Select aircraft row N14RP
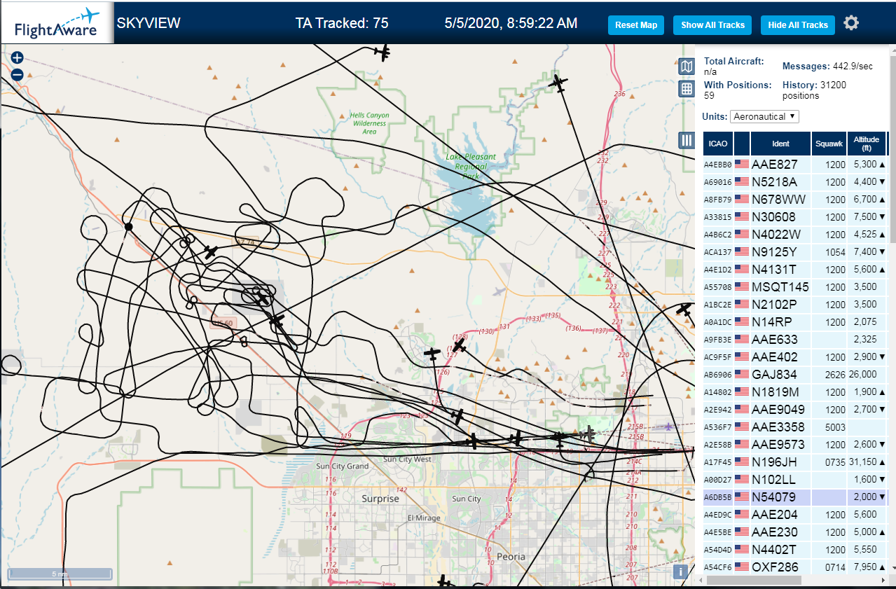 [795, 322]
